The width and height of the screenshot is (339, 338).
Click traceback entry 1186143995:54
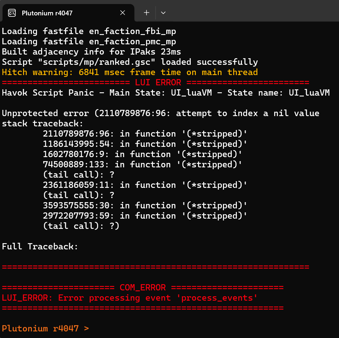click(145, 144)
